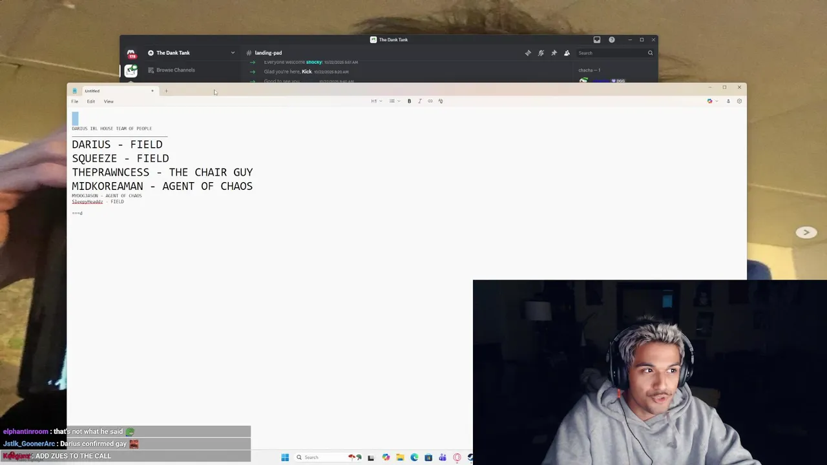Open Task View on the taskbar
This screenshot has width=827, height=465.
click(x=371, y=457)
